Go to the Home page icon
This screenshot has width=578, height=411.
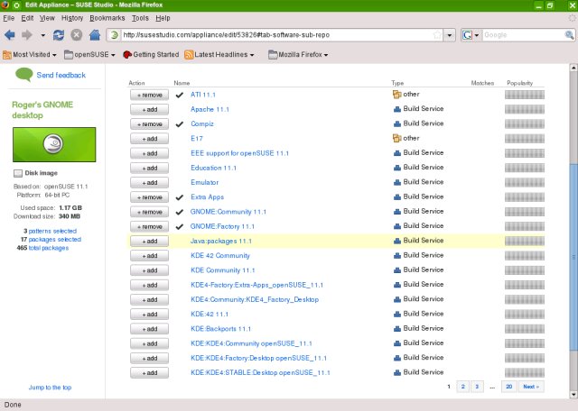pos(93,35)
